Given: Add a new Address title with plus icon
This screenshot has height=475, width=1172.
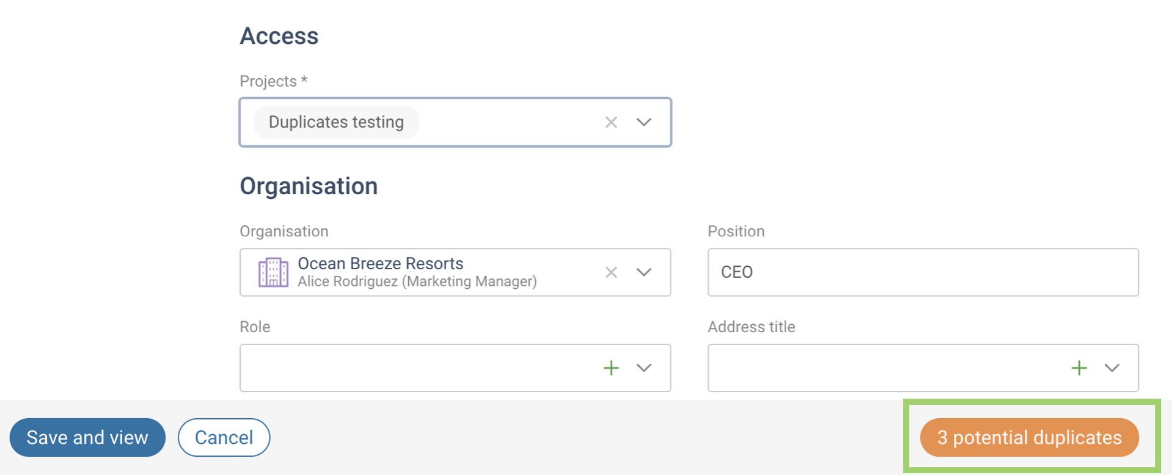Looking at the screenshot, I should (1079, 368).
